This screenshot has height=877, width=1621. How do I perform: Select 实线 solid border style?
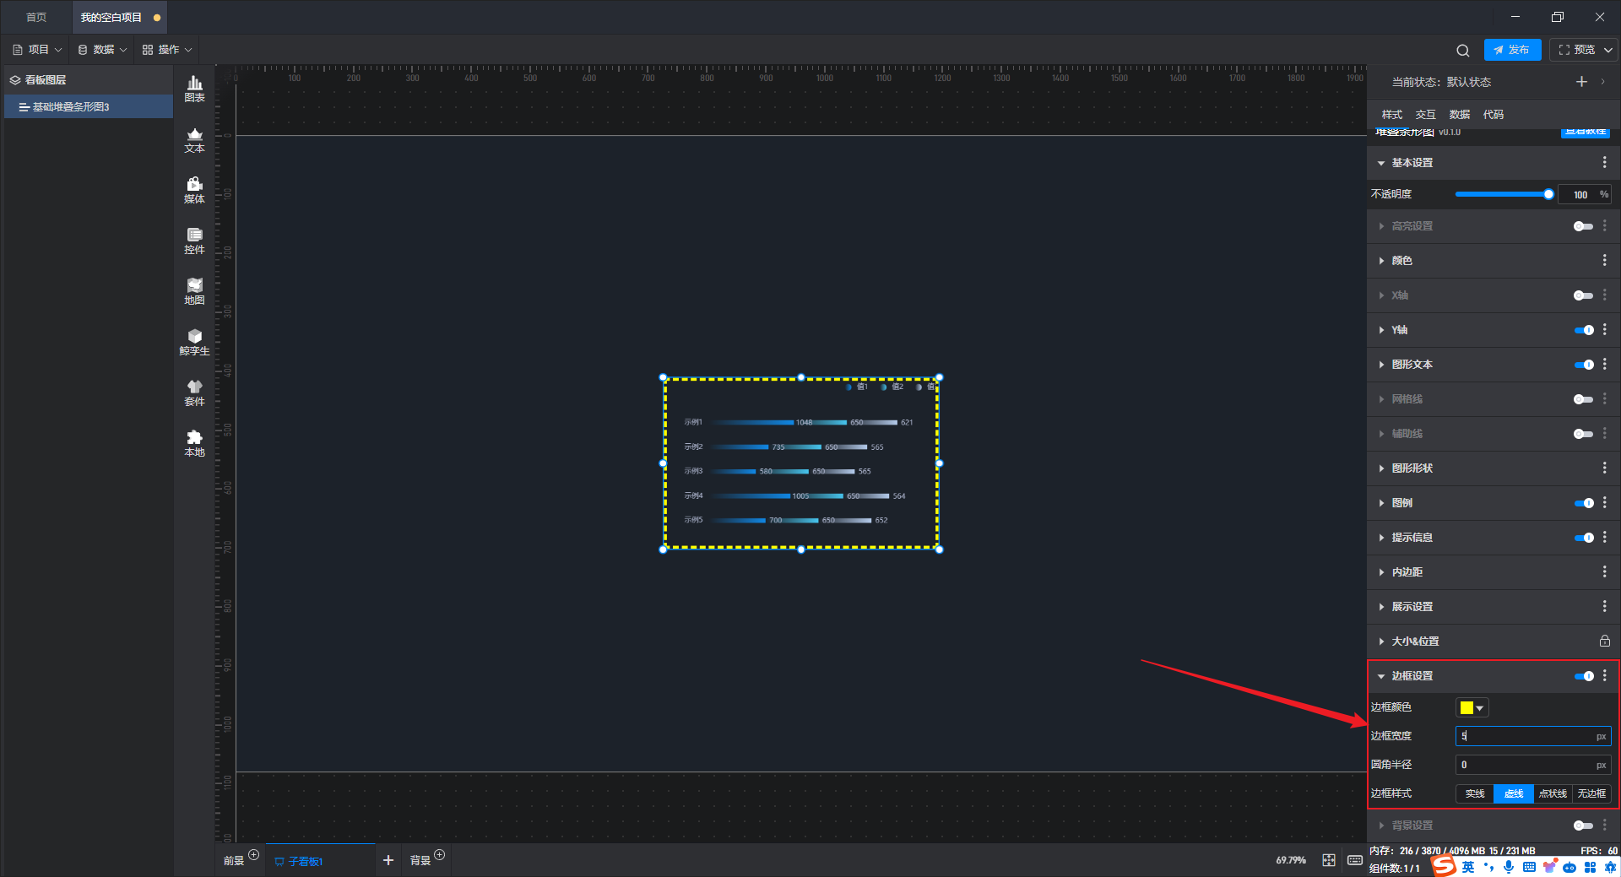coord(1475,793)
